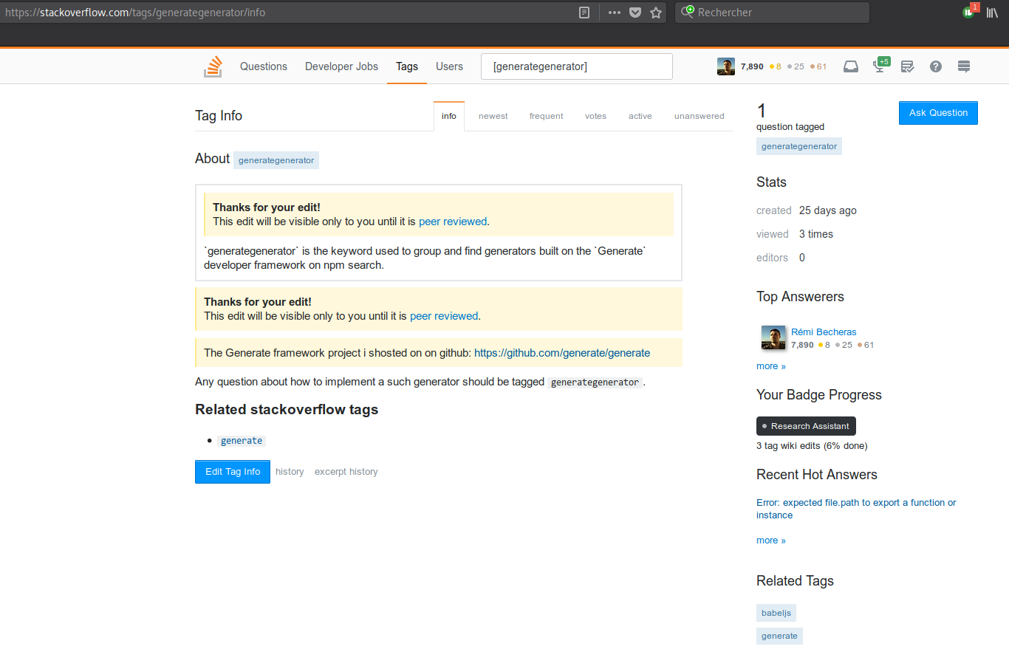1009x652 pixels.
Task: Click more » under Recent Hot Answers
Action: click(x=771, y=541)
